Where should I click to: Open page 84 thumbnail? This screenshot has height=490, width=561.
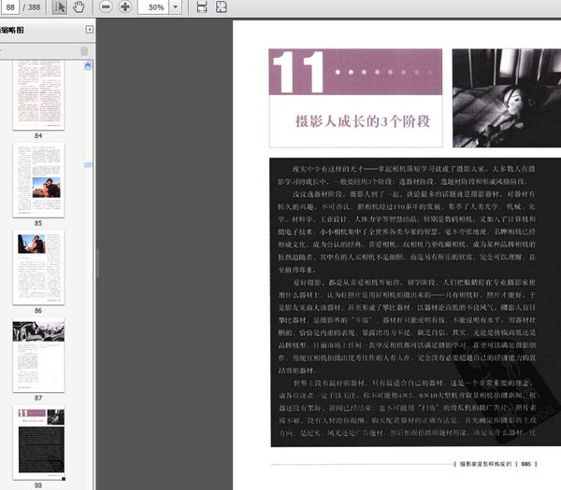tap(38, 94)
